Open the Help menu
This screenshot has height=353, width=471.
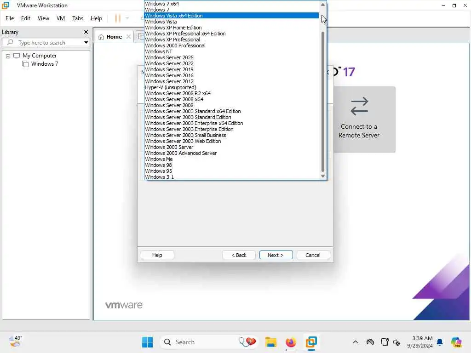coord(96,18)
